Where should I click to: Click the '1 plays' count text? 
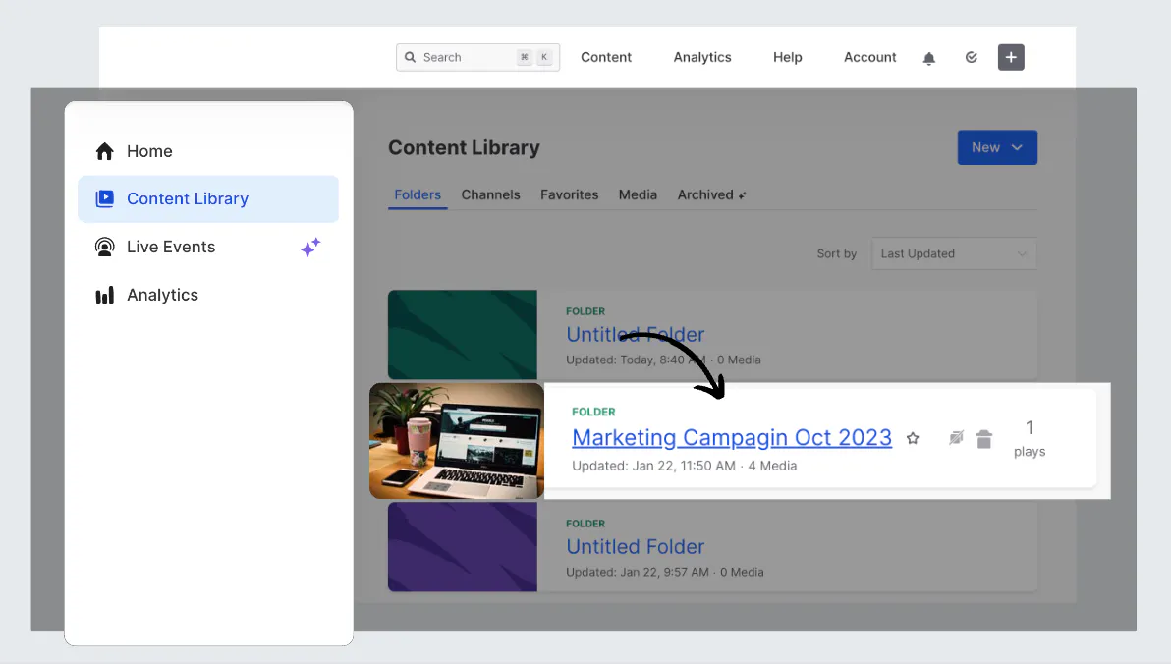click(x=1030, y=438)
